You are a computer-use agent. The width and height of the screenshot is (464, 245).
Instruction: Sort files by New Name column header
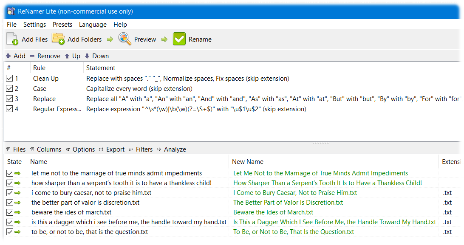point(248,162)
